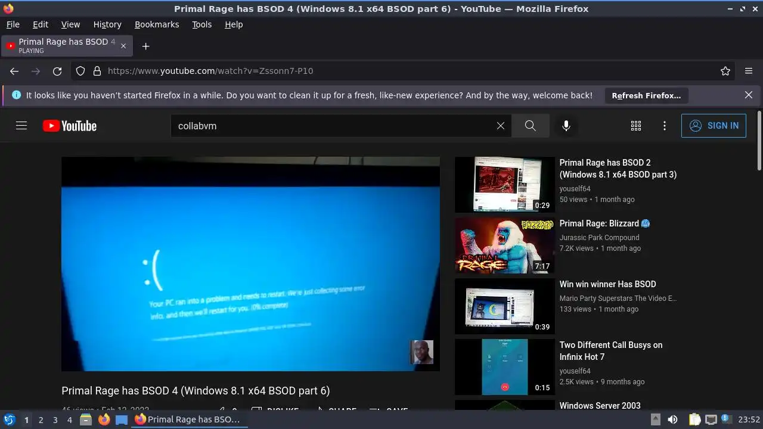Click title Two Different Call Busys
Screen dimensions: 763x429
611,351
